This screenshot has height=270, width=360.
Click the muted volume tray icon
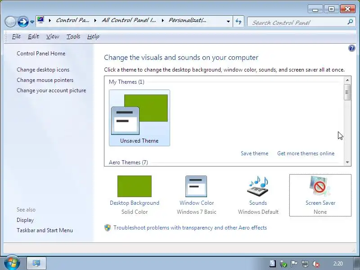tap(316, 264)
